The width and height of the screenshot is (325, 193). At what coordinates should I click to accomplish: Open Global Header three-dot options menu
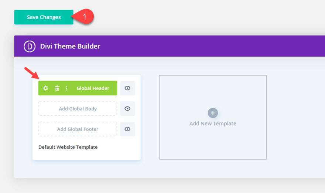[66, 88]
